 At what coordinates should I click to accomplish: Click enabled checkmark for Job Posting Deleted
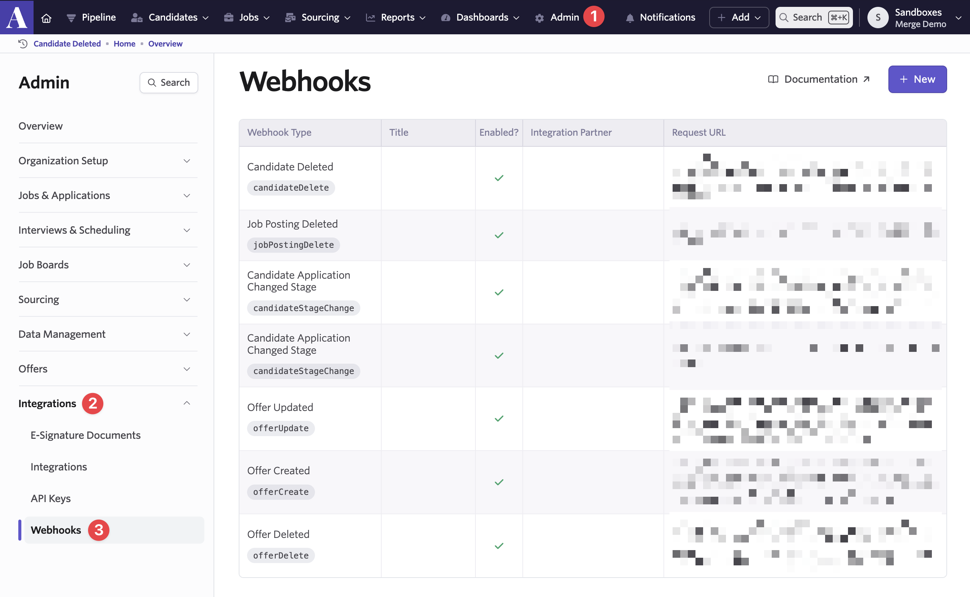499,235
